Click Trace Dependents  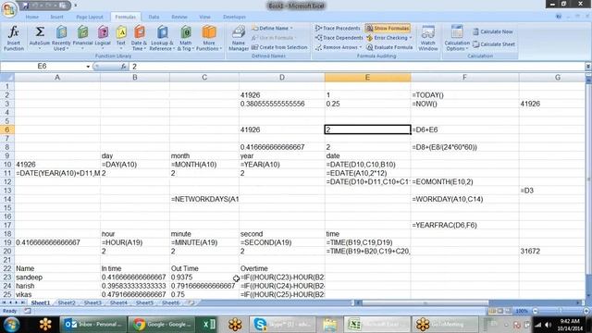[339, 38]
